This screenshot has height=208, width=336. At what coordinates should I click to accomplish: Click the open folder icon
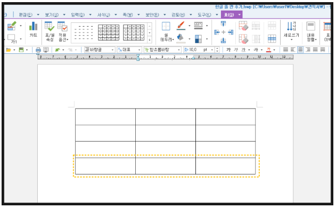point(9,50)
